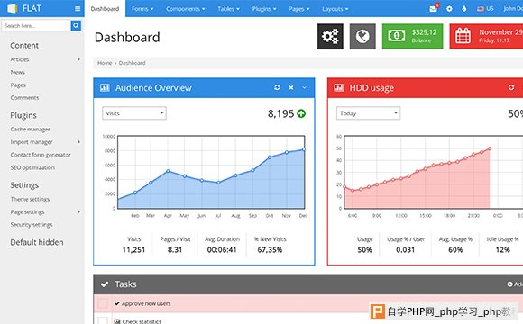
Task: Click the color droplet icon in top bar
Action: [x=464, y=9]
